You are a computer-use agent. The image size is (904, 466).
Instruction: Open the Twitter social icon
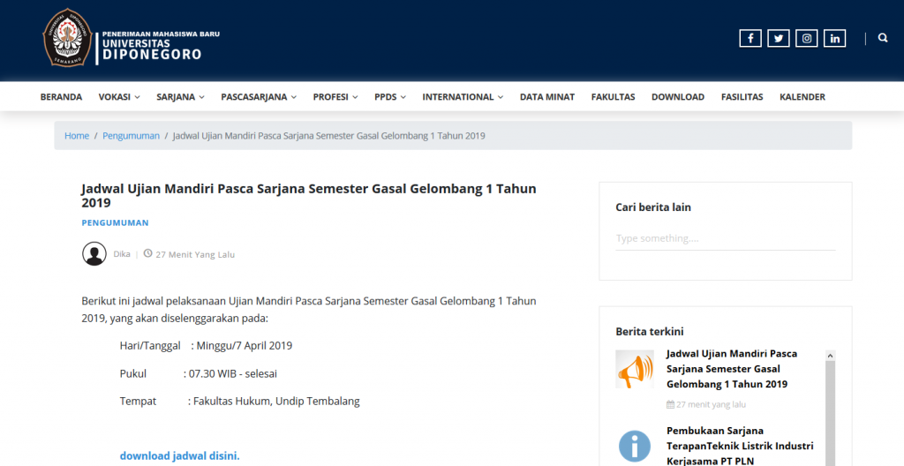tap(778, 38)
